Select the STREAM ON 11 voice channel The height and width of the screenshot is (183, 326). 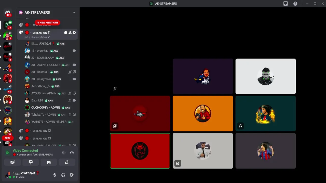47,34
